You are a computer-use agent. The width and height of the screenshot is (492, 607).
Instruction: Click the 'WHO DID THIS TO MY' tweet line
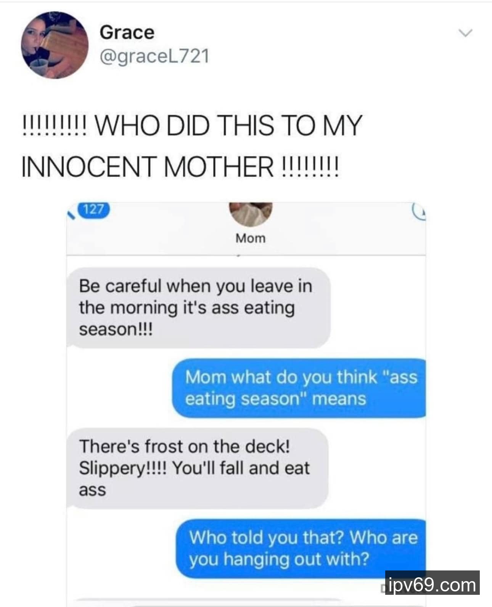[x=191, y=126]
